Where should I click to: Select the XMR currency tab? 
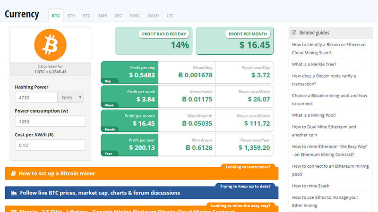[102, 16]
